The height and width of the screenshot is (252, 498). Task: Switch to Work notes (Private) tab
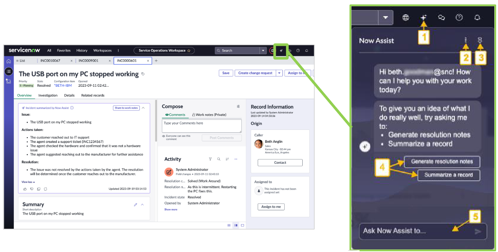[209, 115]
